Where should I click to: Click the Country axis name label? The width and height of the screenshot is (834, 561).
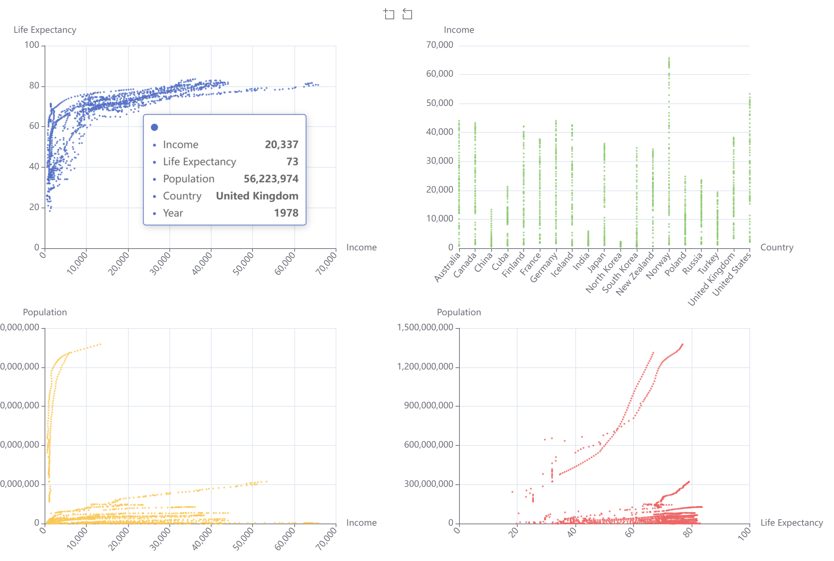777,248
